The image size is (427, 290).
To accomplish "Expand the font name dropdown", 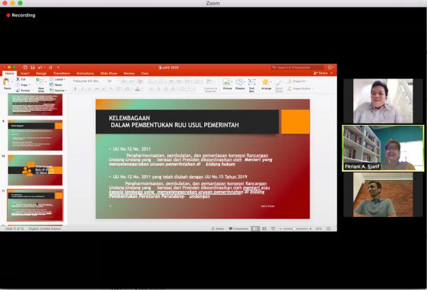I will (102, 81).
